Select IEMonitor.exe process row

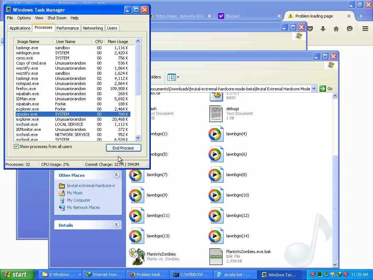pyautogui.click(x=73, y=129)
